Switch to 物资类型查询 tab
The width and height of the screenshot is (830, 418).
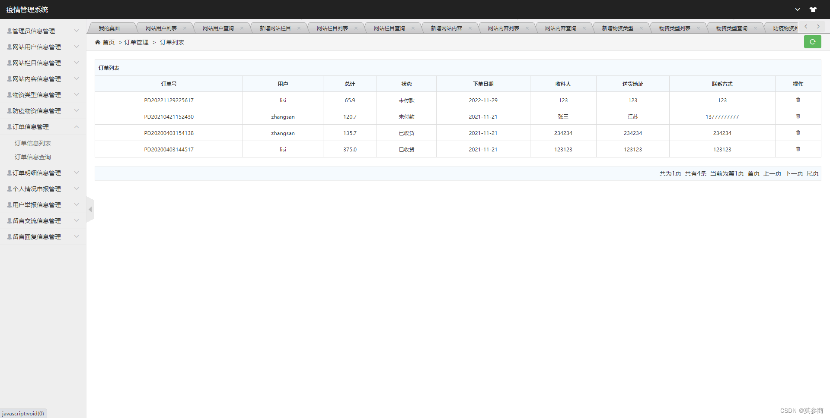[732, 28]
